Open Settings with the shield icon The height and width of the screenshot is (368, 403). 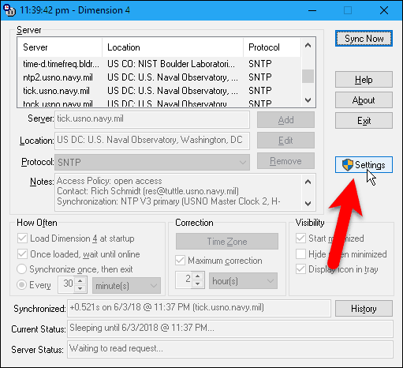pos(364,165)
